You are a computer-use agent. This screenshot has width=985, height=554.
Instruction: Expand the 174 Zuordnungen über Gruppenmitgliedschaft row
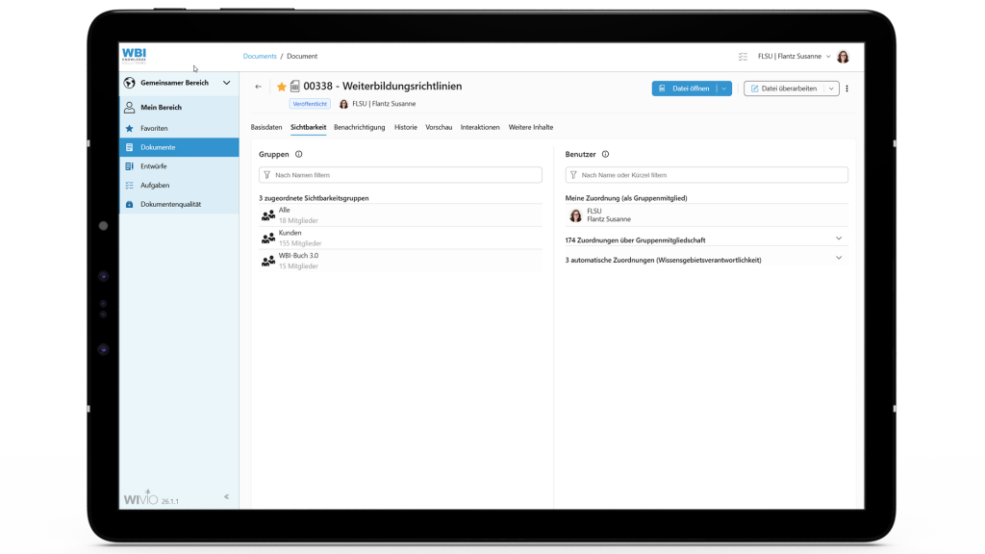(838, 239)
